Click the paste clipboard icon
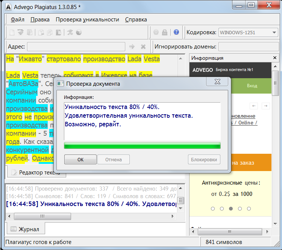Image resolution: width=282 pixels, height=250 pixels. (x=58, y=32)
